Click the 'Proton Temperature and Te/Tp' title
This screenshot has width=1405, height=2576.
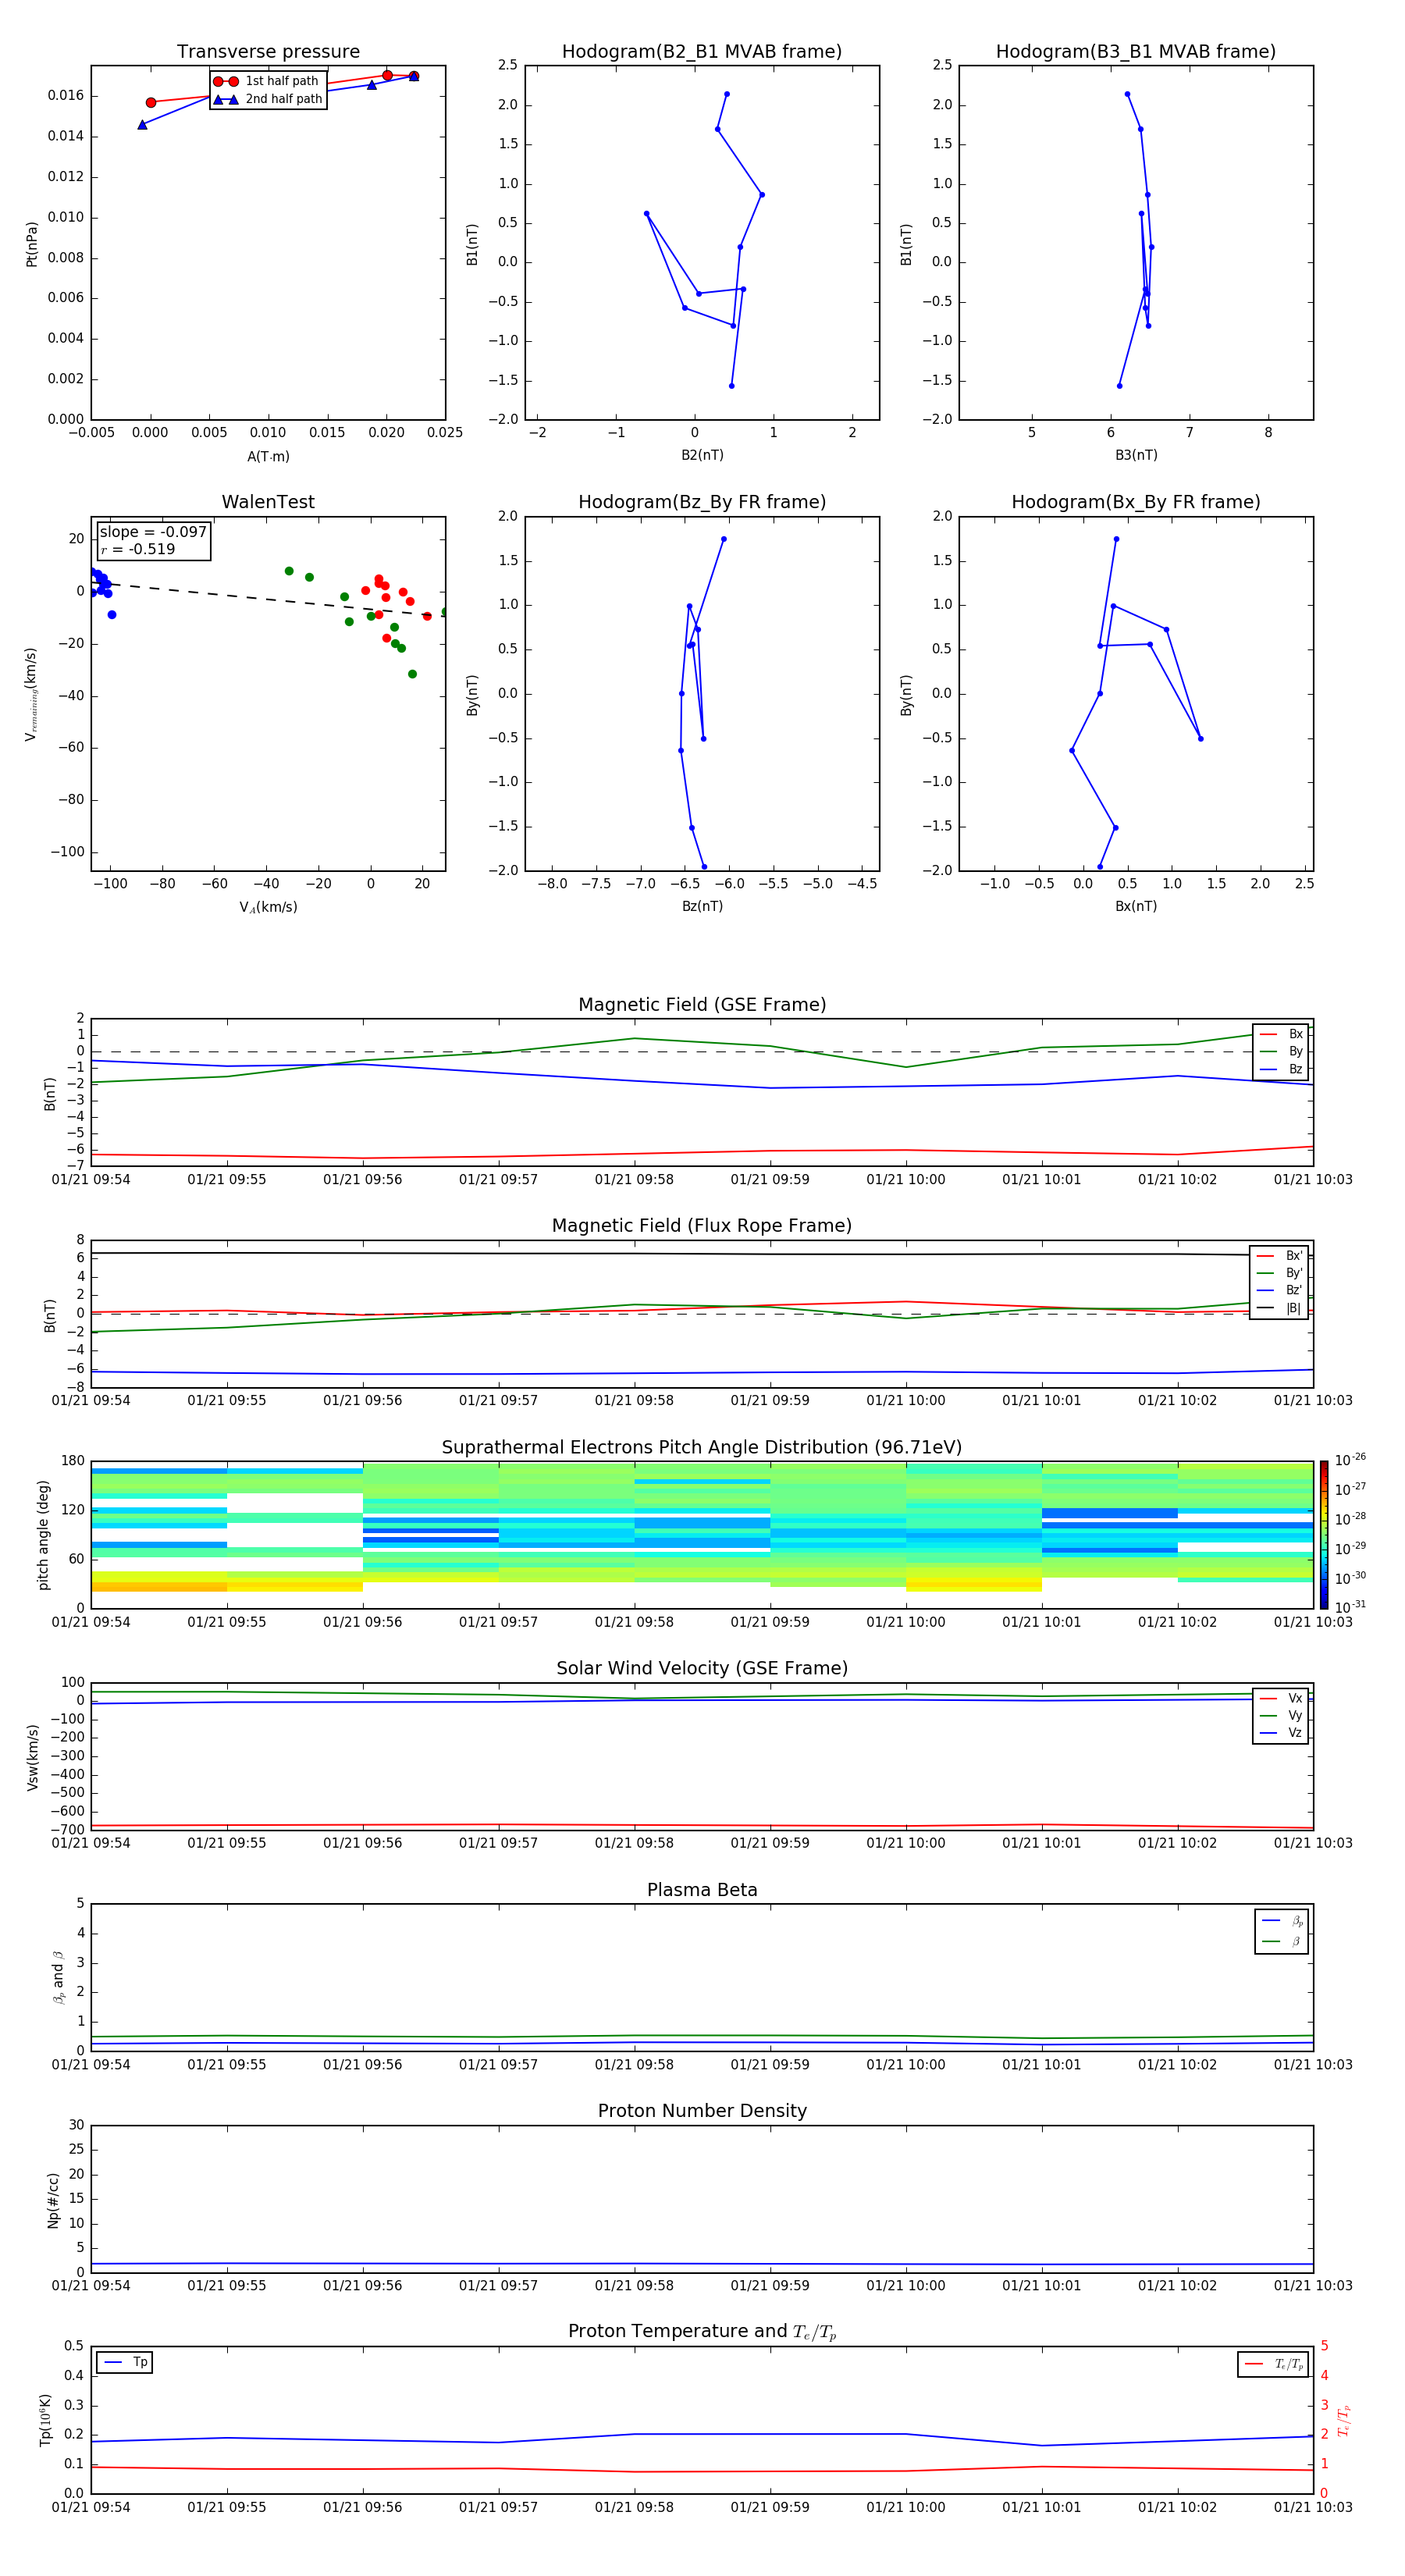[702, 2331]
